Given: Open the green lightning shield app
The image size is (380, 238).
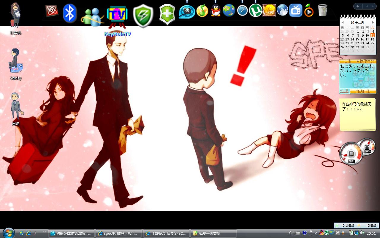Looking at the screenshot, I should 143,16.
